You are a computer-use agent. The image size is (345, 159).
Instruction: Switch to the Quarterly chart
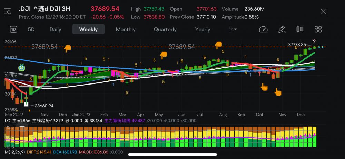pyautogui.click(x=165, y=29)
